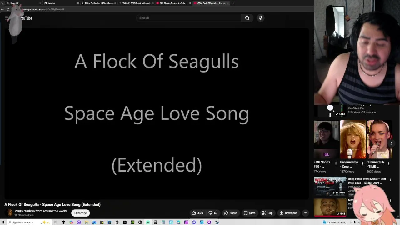The width and height of the screenshot is (400, 225).
Task: Show hidden system tray icons chevron
Action: click(350, 222)
